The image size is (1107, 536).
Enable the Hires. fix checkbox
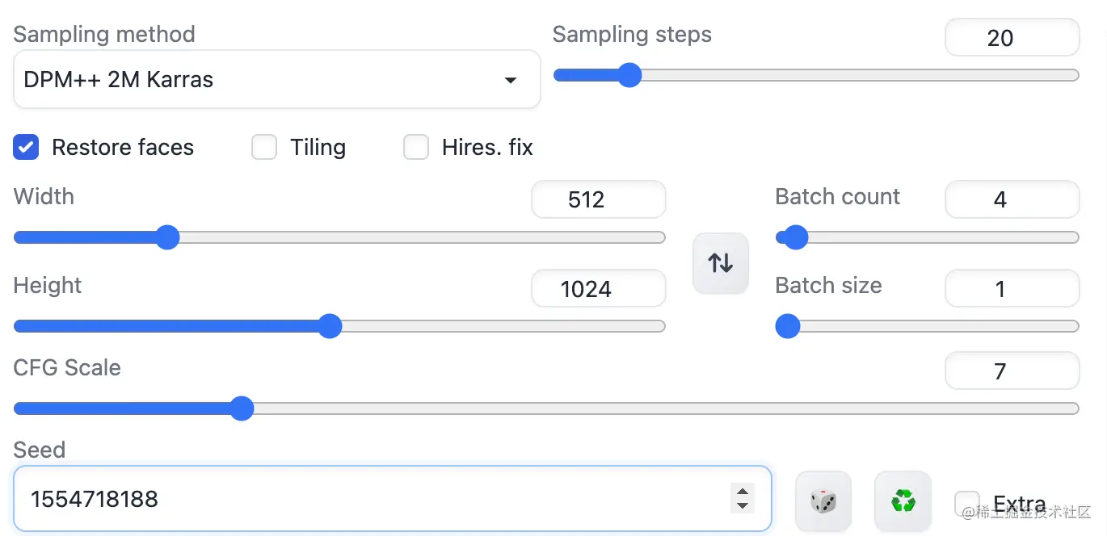416,148
